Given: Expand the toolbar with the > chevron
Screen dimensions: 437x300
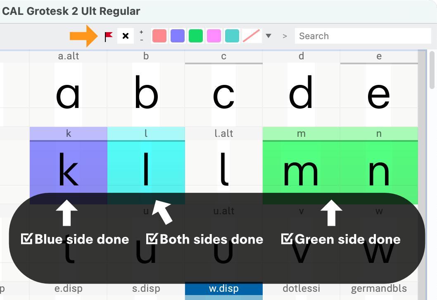Looking at the screenshot, I should (x=285, y=36).
